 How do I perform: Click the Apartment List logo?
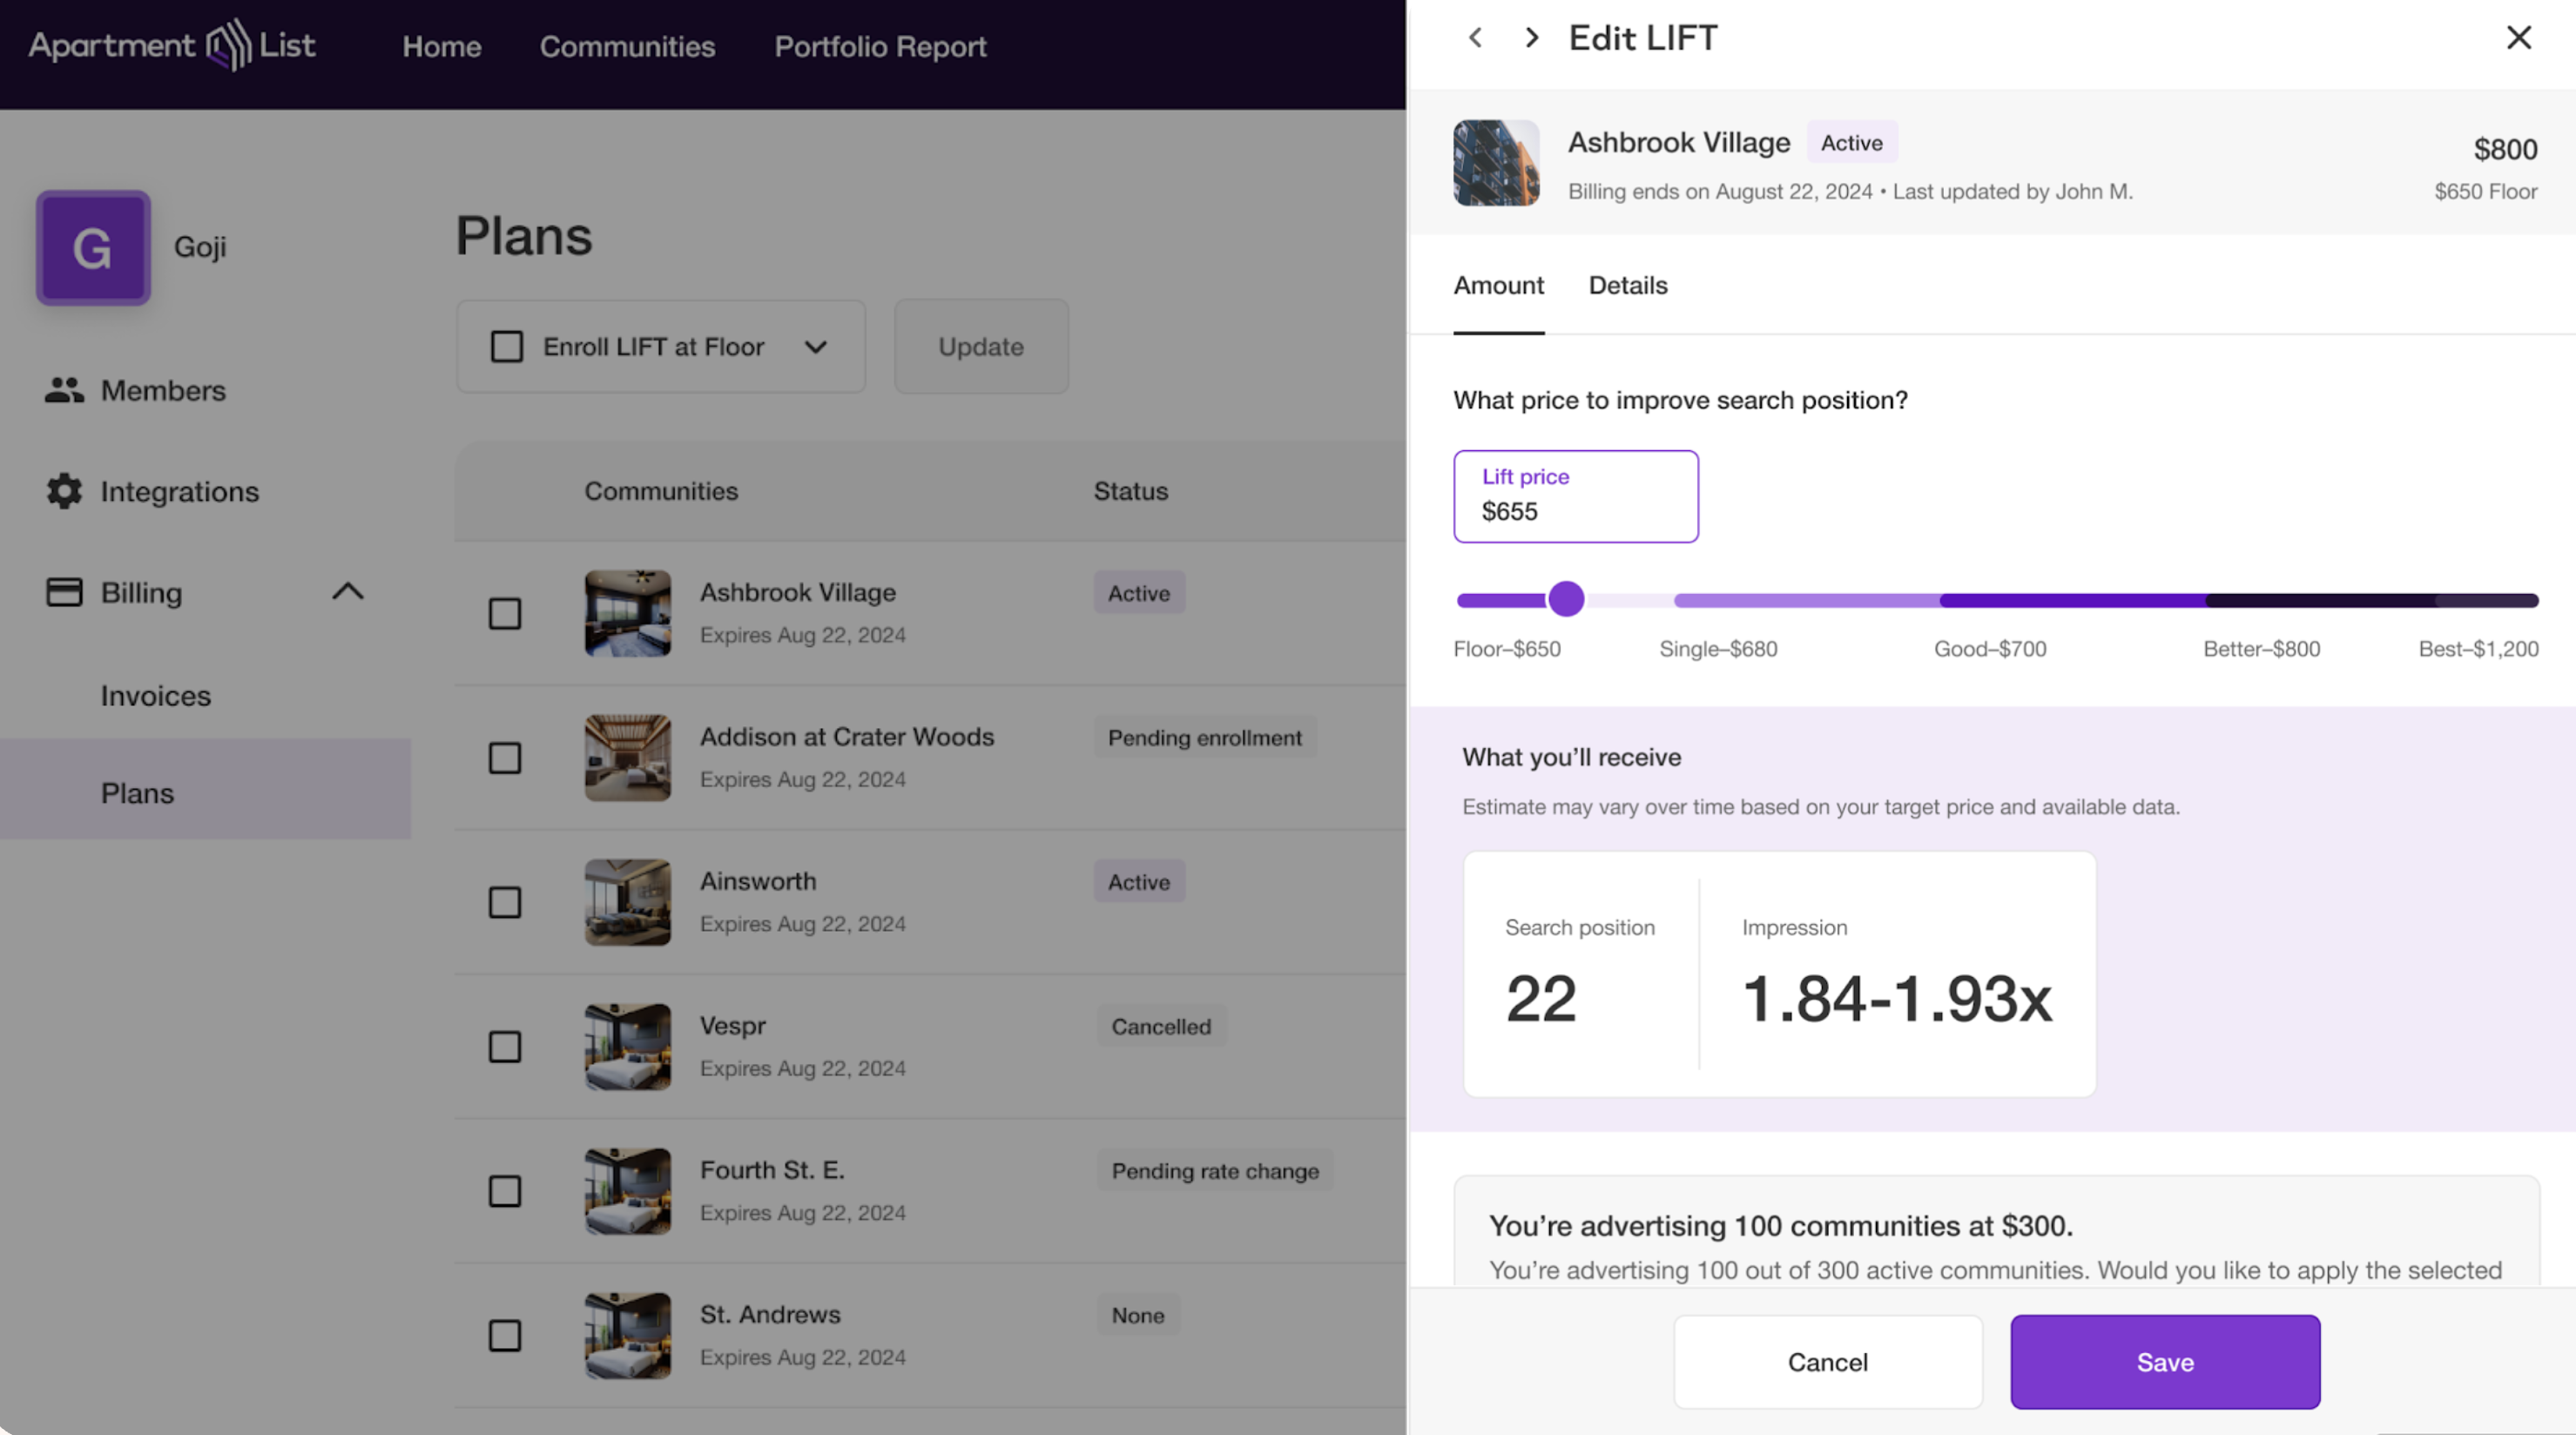coord(172,45)
